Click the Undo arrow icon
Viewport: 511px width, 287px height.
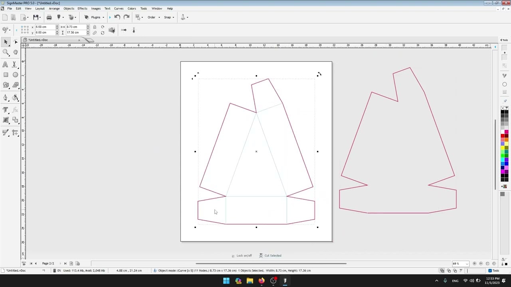click(117, 17)
